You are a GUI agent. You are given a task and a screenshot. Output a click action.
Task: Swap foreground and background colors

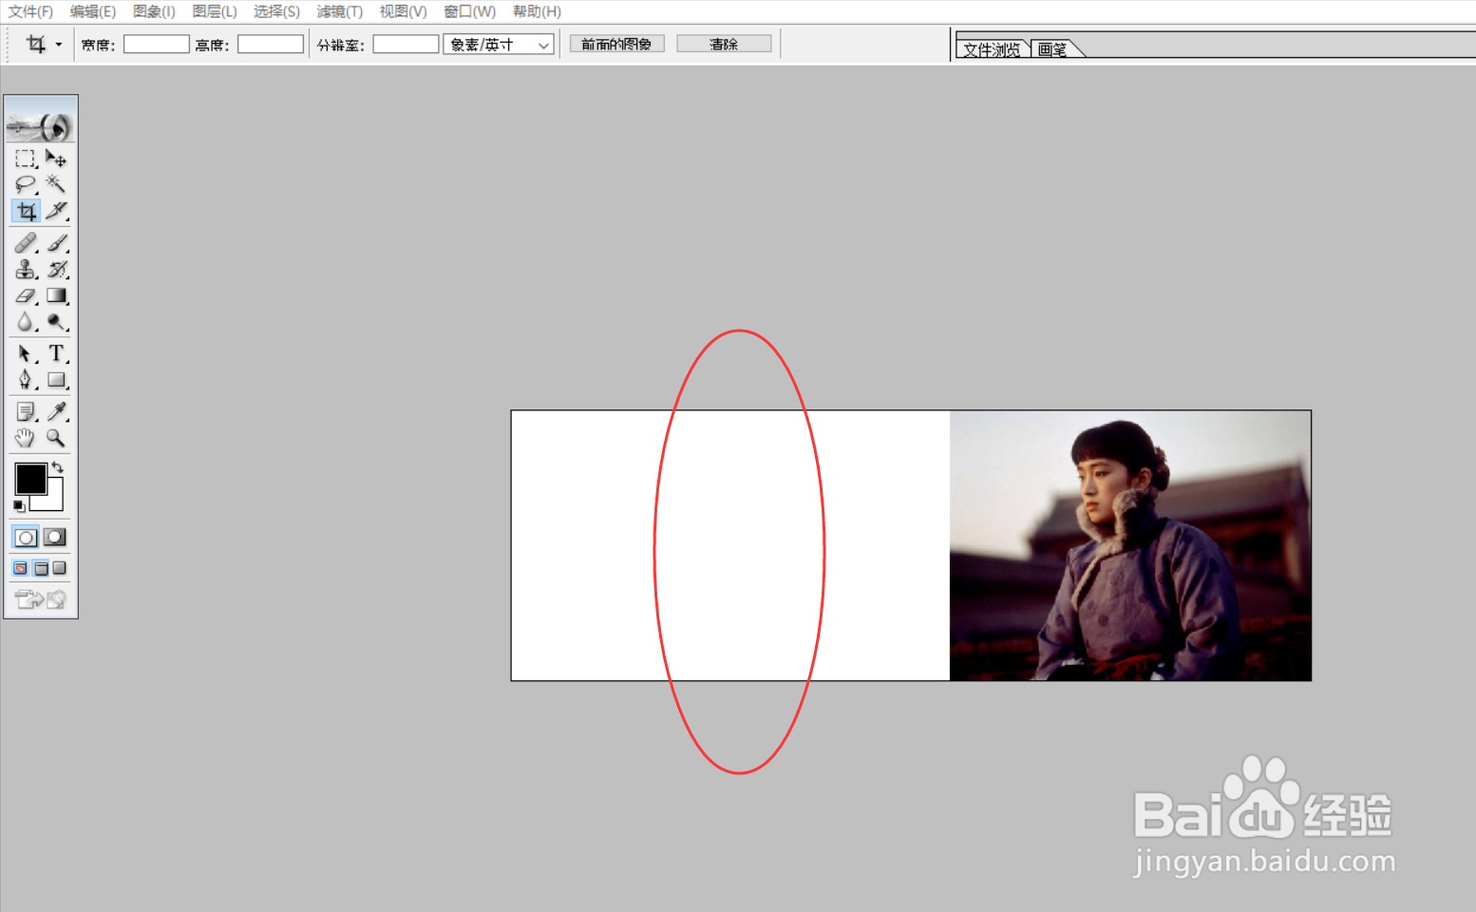(x=58, y=466)
